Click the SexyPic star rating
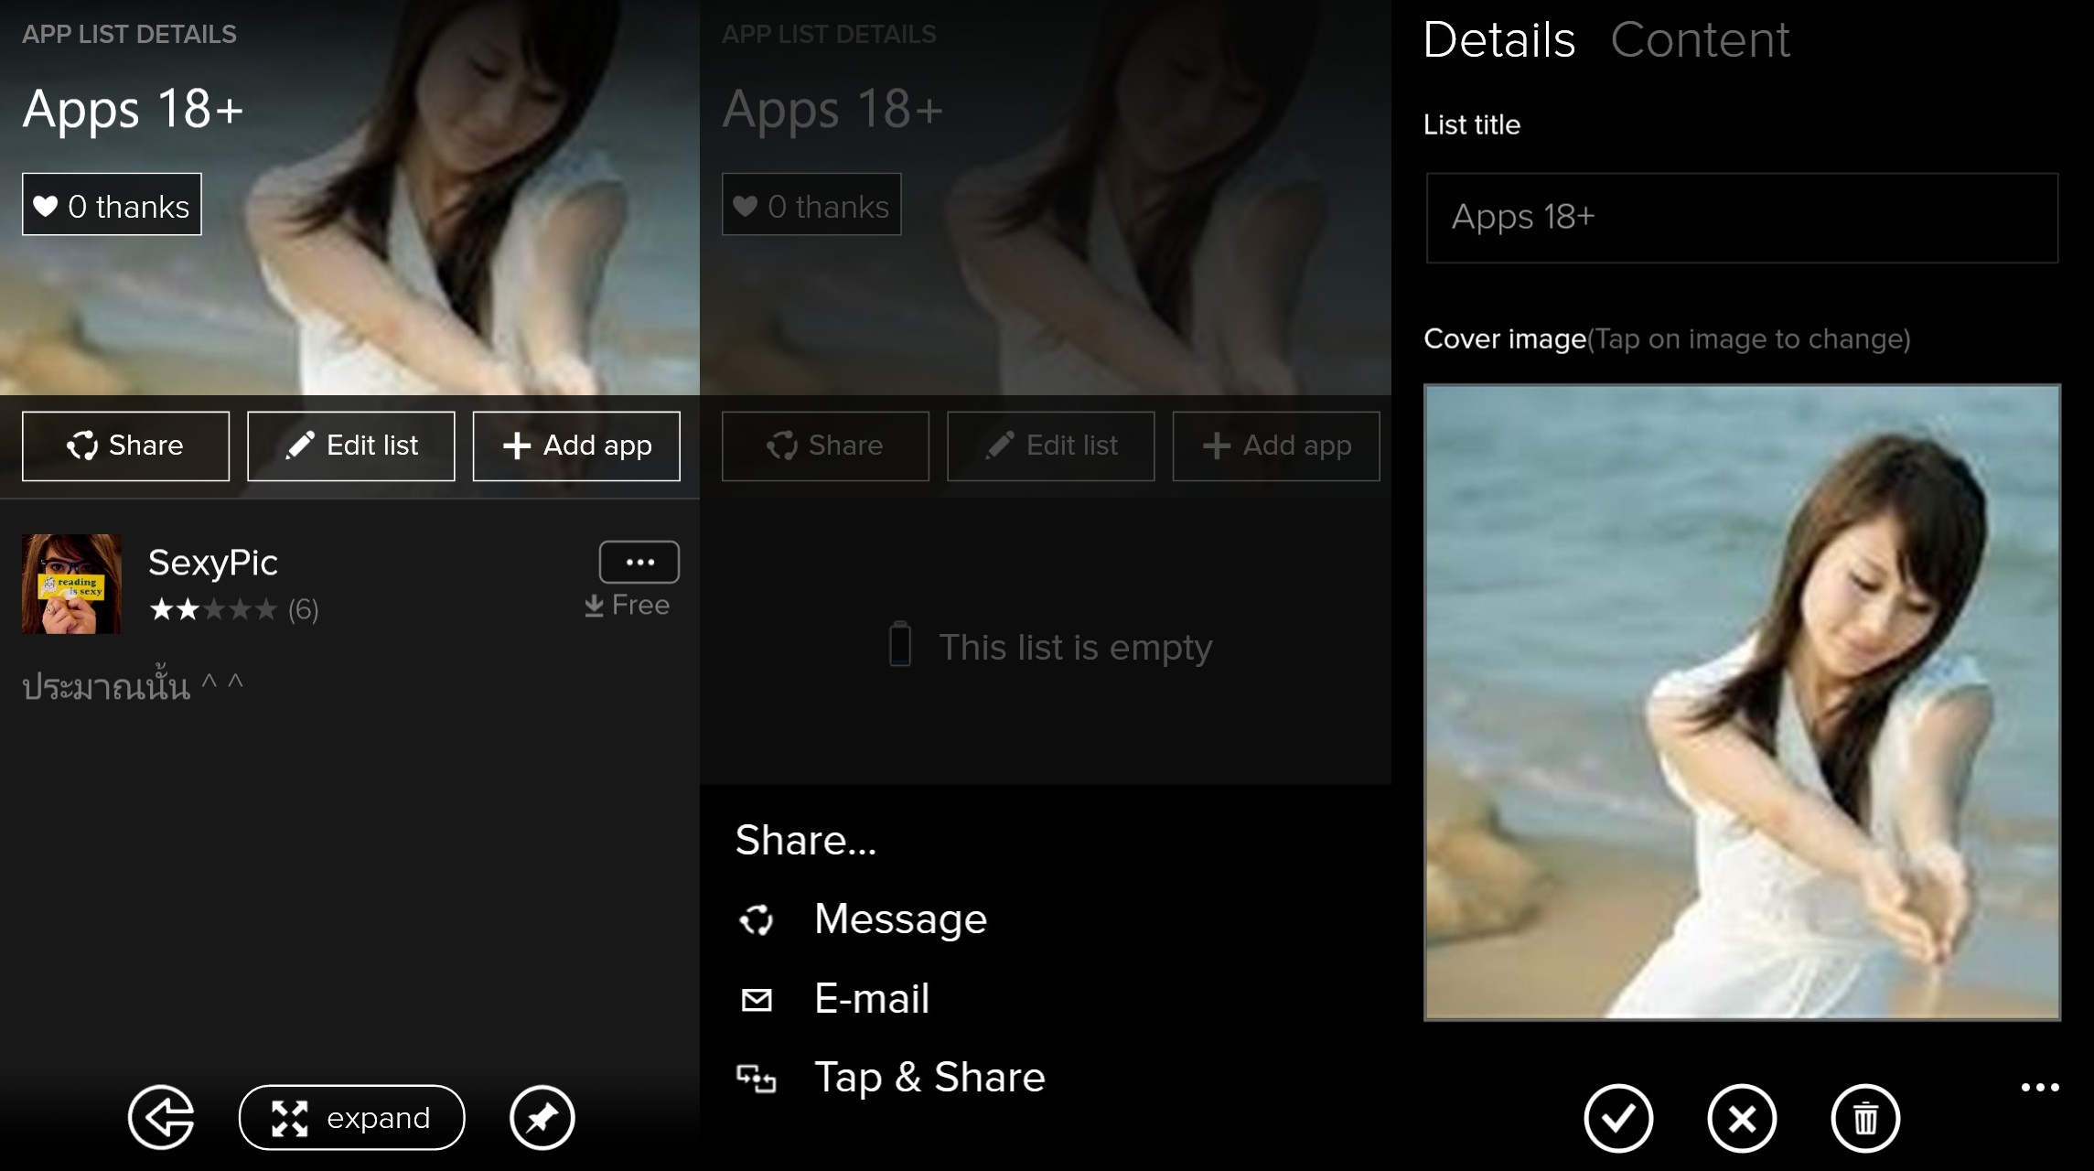The image size is (2094, 1171). [x=213, y=609]
